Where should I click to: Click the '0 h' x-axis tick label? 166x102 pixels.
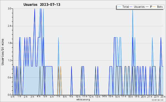pyautogui.click(x=13, y=97)
